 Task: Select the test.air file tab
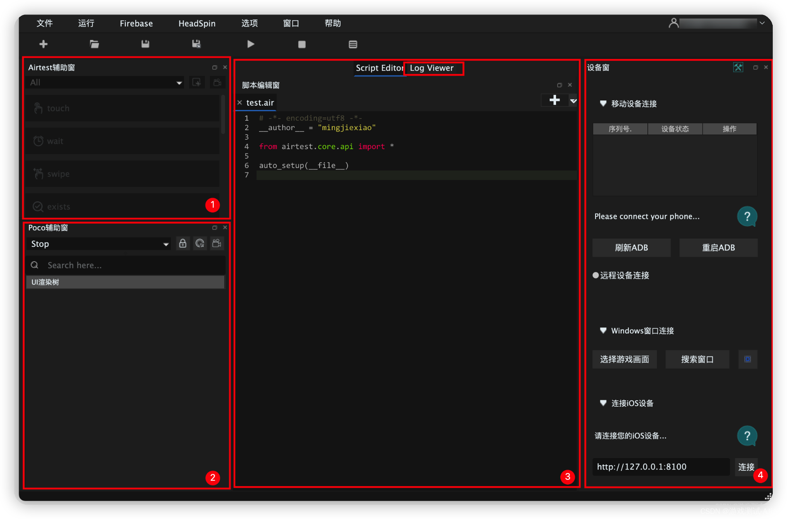click(x=260, y=103)
